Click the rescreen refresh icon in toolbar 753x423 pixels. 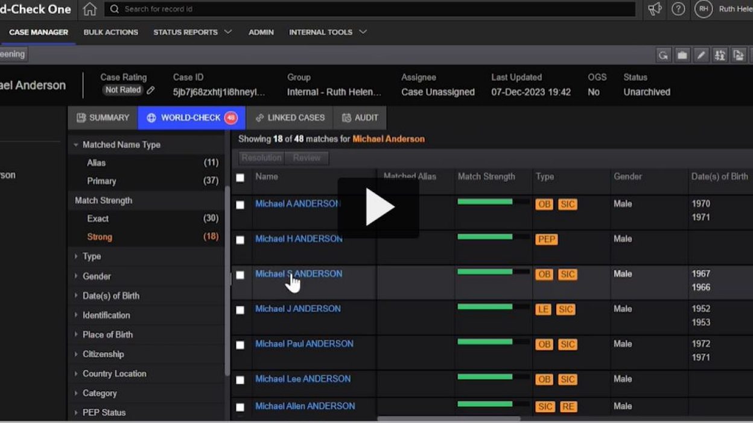(x=664, y=55)
